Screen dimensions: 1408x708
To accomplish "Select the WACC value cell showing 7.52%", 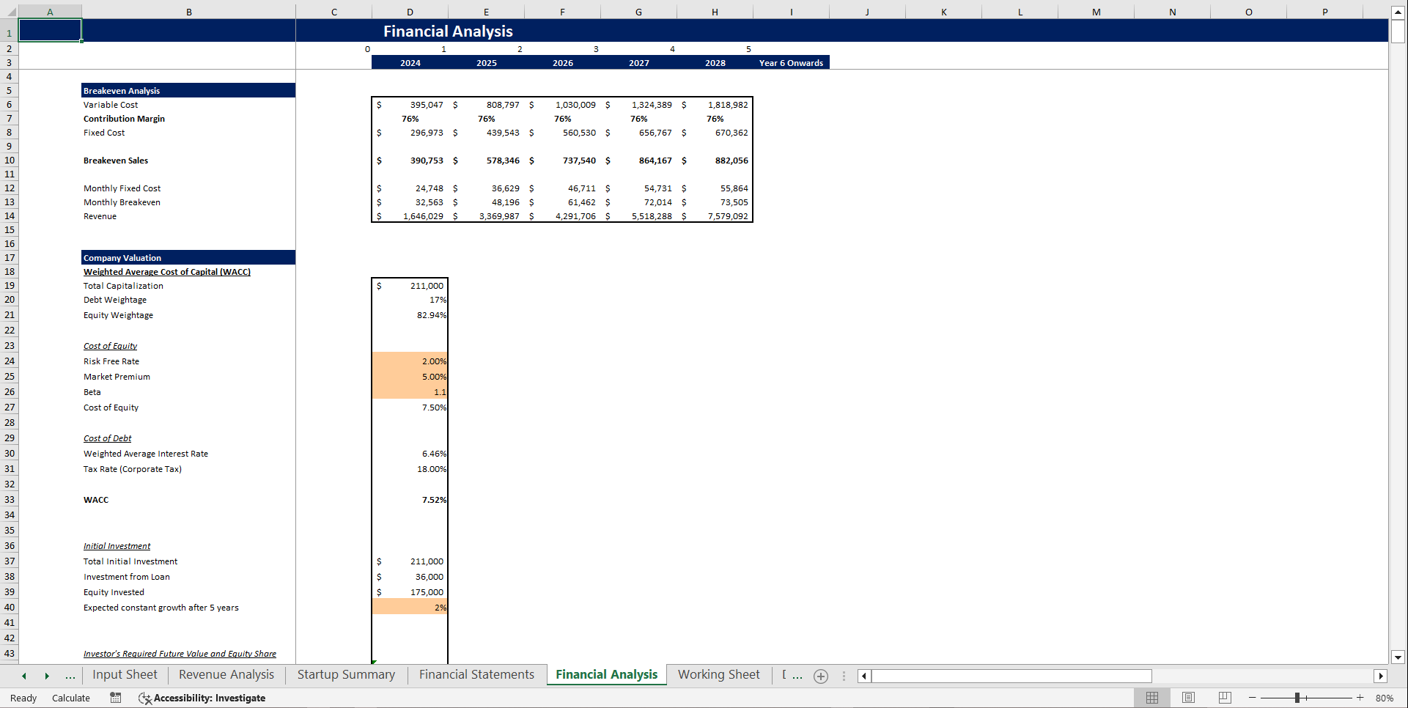I will (410, 499).
